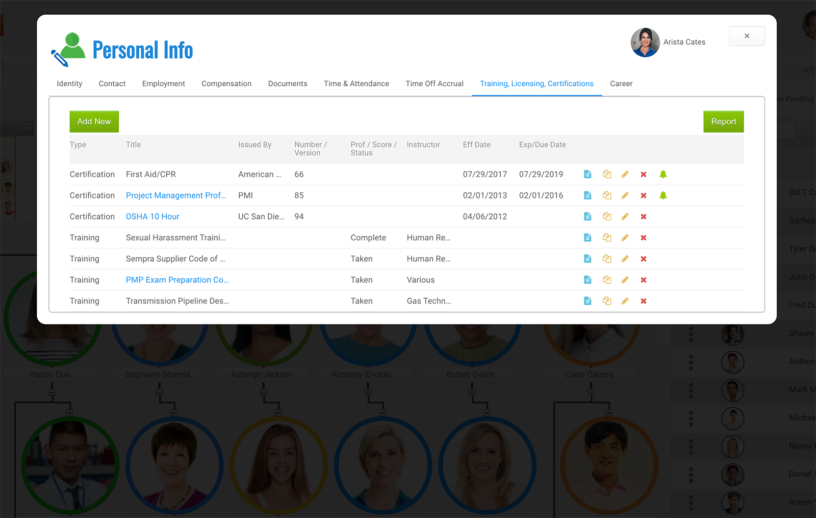Open document icon for Project Management Prof... row
816x518 pixels.
(588, 195)
